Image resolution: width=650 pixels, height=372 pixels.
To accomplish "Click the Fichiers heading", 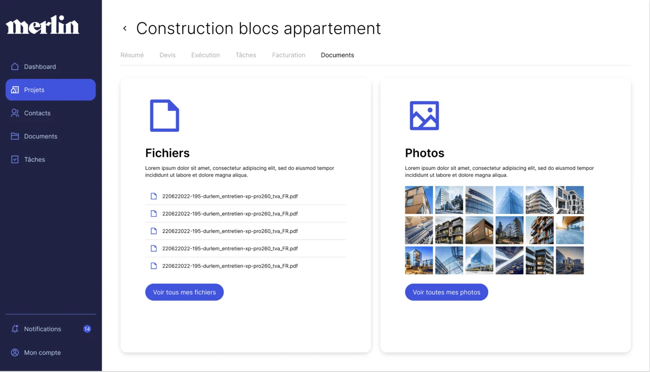I will [167, 153].
